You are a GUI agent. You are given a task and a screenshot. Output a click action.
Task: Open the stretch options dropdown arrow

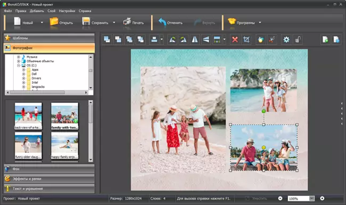225,39
